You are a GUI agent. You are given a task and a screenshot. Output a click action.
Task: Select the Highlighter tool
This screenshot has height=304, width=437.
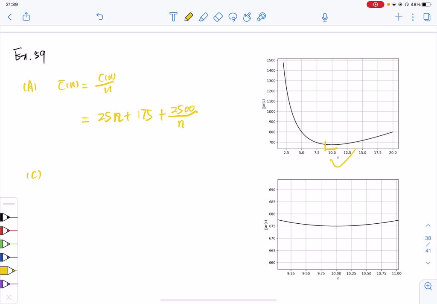click(203, 17)
